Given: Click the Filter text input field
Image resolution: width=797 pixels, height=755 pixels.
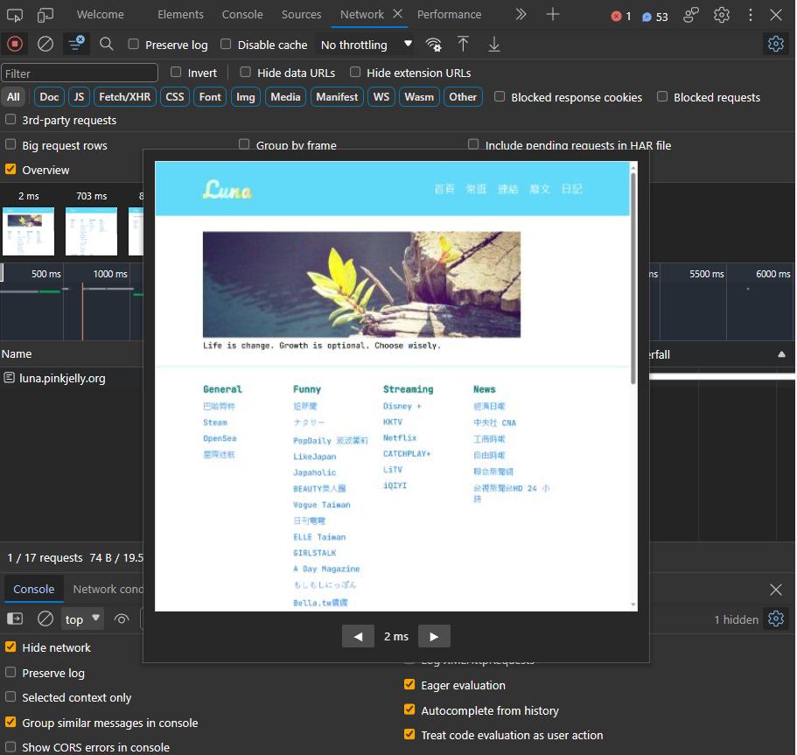Looking at the screenshot, I should pyautogui.click(x=80, y=73).
